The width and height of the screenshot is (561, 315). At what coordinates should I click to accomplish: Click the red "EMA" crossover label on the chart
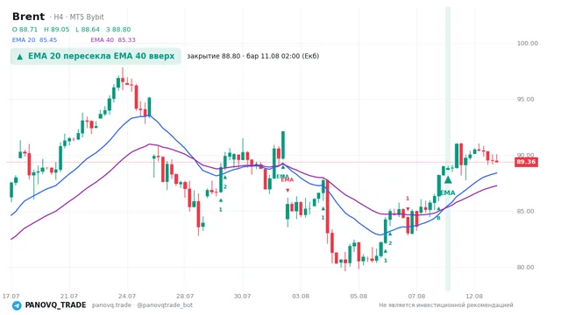[287, 180]
